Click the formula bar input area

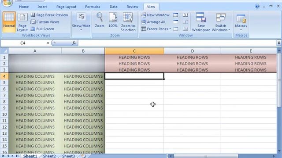[x=177, y=43]
